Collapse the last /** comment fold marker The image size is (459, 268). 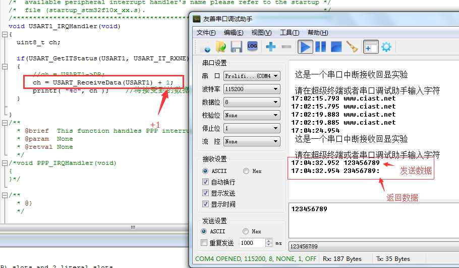[5, 195]
